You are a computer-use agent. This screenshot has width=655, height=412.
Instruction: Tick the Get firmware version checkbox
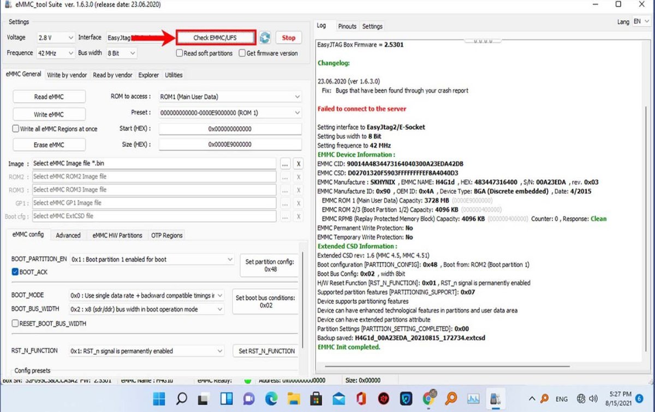click(x=242, y=53)
